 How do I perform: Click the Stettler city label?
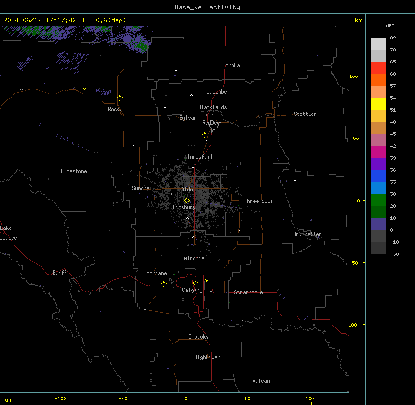305,114
